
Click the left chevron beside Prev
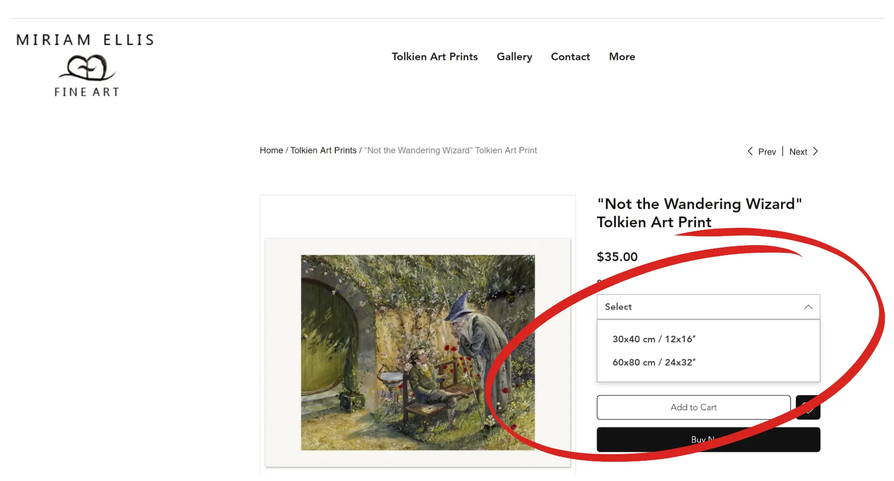[x=750, y=152]
